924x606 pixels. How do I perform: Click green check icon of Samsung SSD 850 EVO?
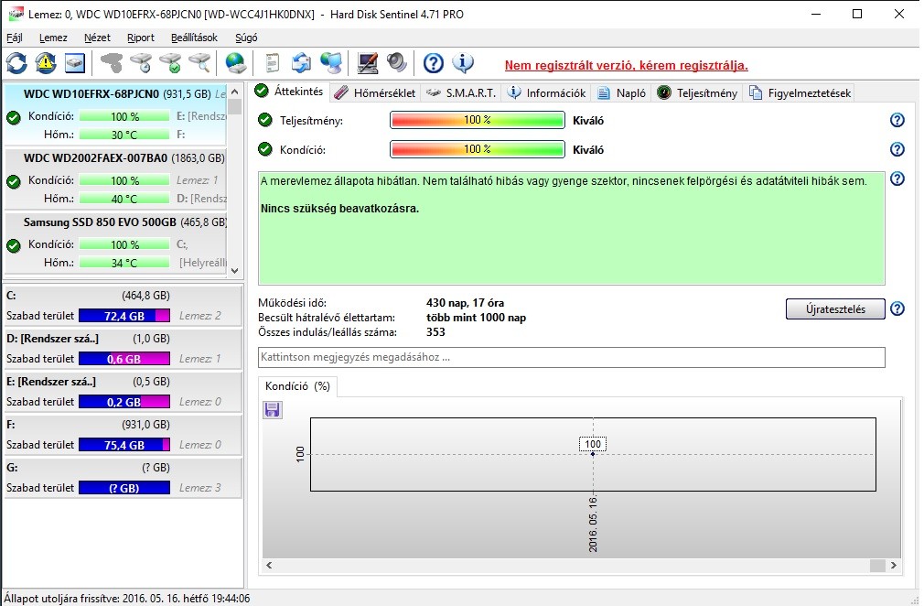pos(14,245)
